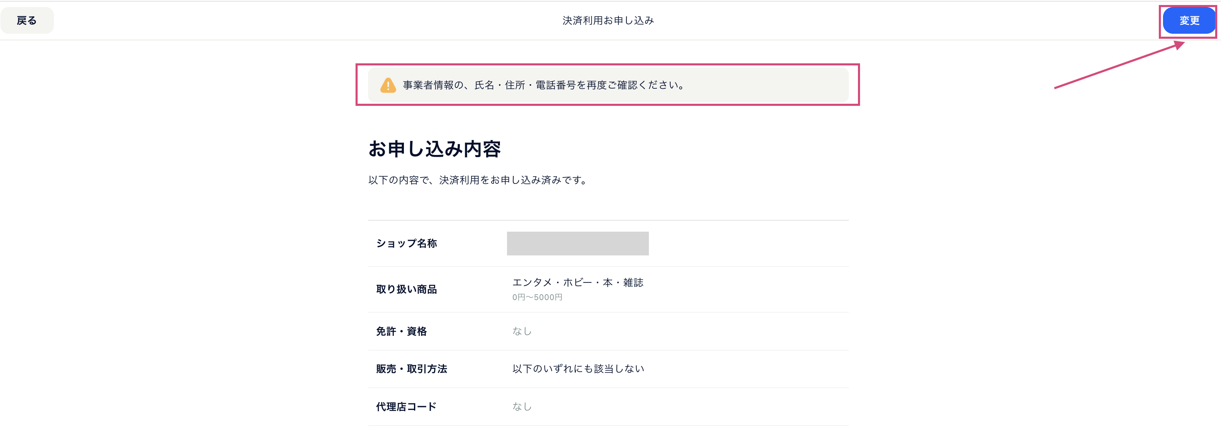
Task: Click the お申し込み内容 heading
Action: point(435,149)
